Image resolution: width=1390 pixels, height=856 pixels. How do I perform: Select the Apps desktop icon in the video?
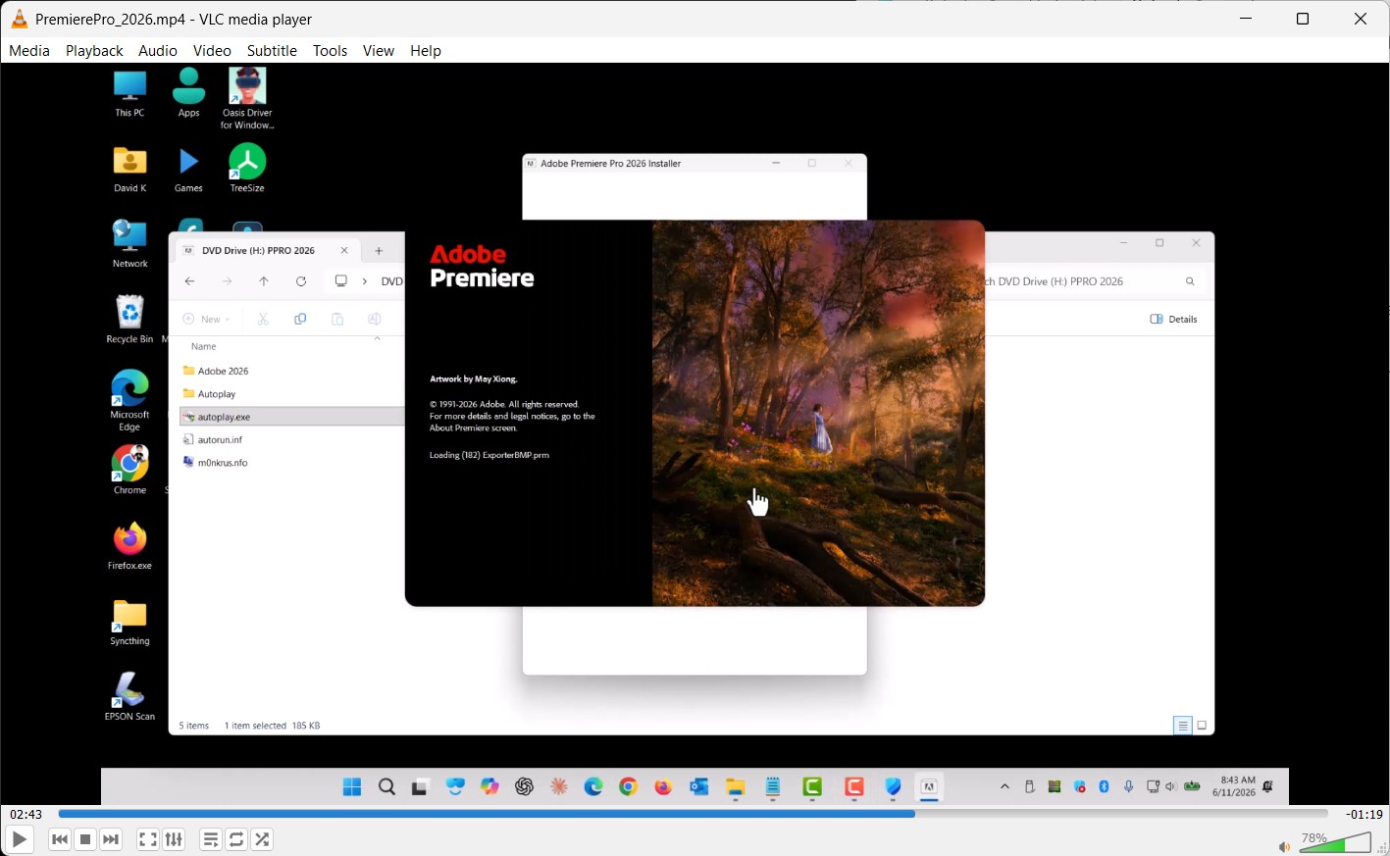click(x=188, y=94)
